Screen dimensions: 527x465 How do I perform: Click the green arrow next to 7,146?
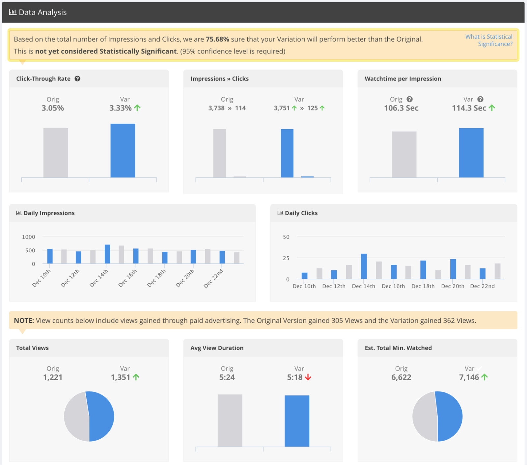[484, 377]
